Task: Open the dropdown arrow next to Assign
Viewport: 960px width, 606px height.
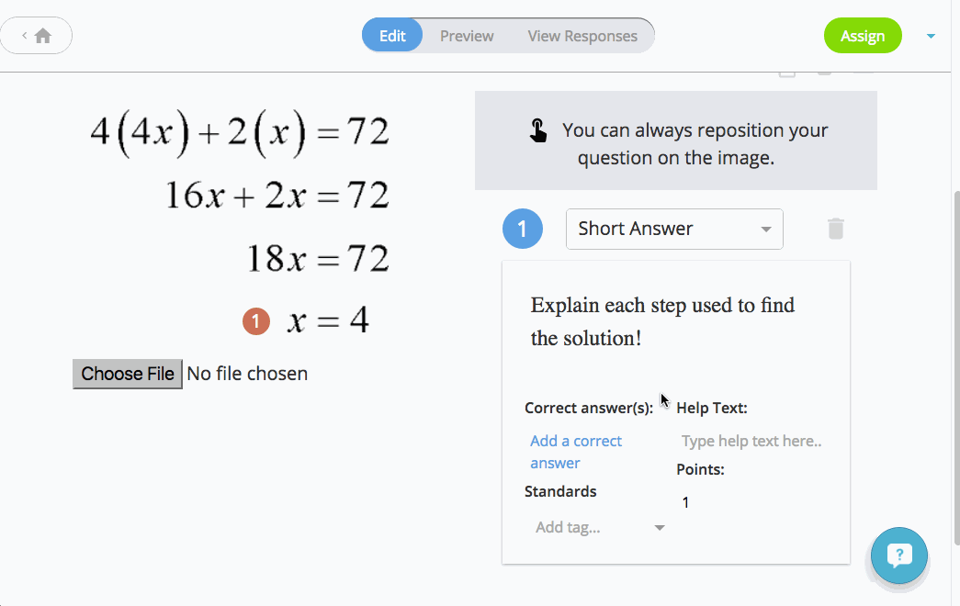Action: pos(931,36)
